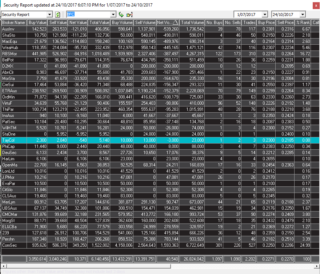The width and height of the screenshot is (320, 274).
Task: Expand the security code dropdown arrow
Action: (113, 15)
